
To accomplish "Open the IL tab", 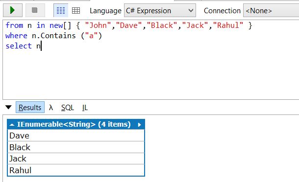I will point(85,108).
